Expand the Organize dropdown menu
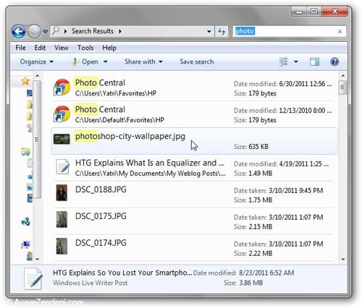Image resolution: width=362 pixels, height=308 pixels. pyautogui.click(x=37, y=62)
